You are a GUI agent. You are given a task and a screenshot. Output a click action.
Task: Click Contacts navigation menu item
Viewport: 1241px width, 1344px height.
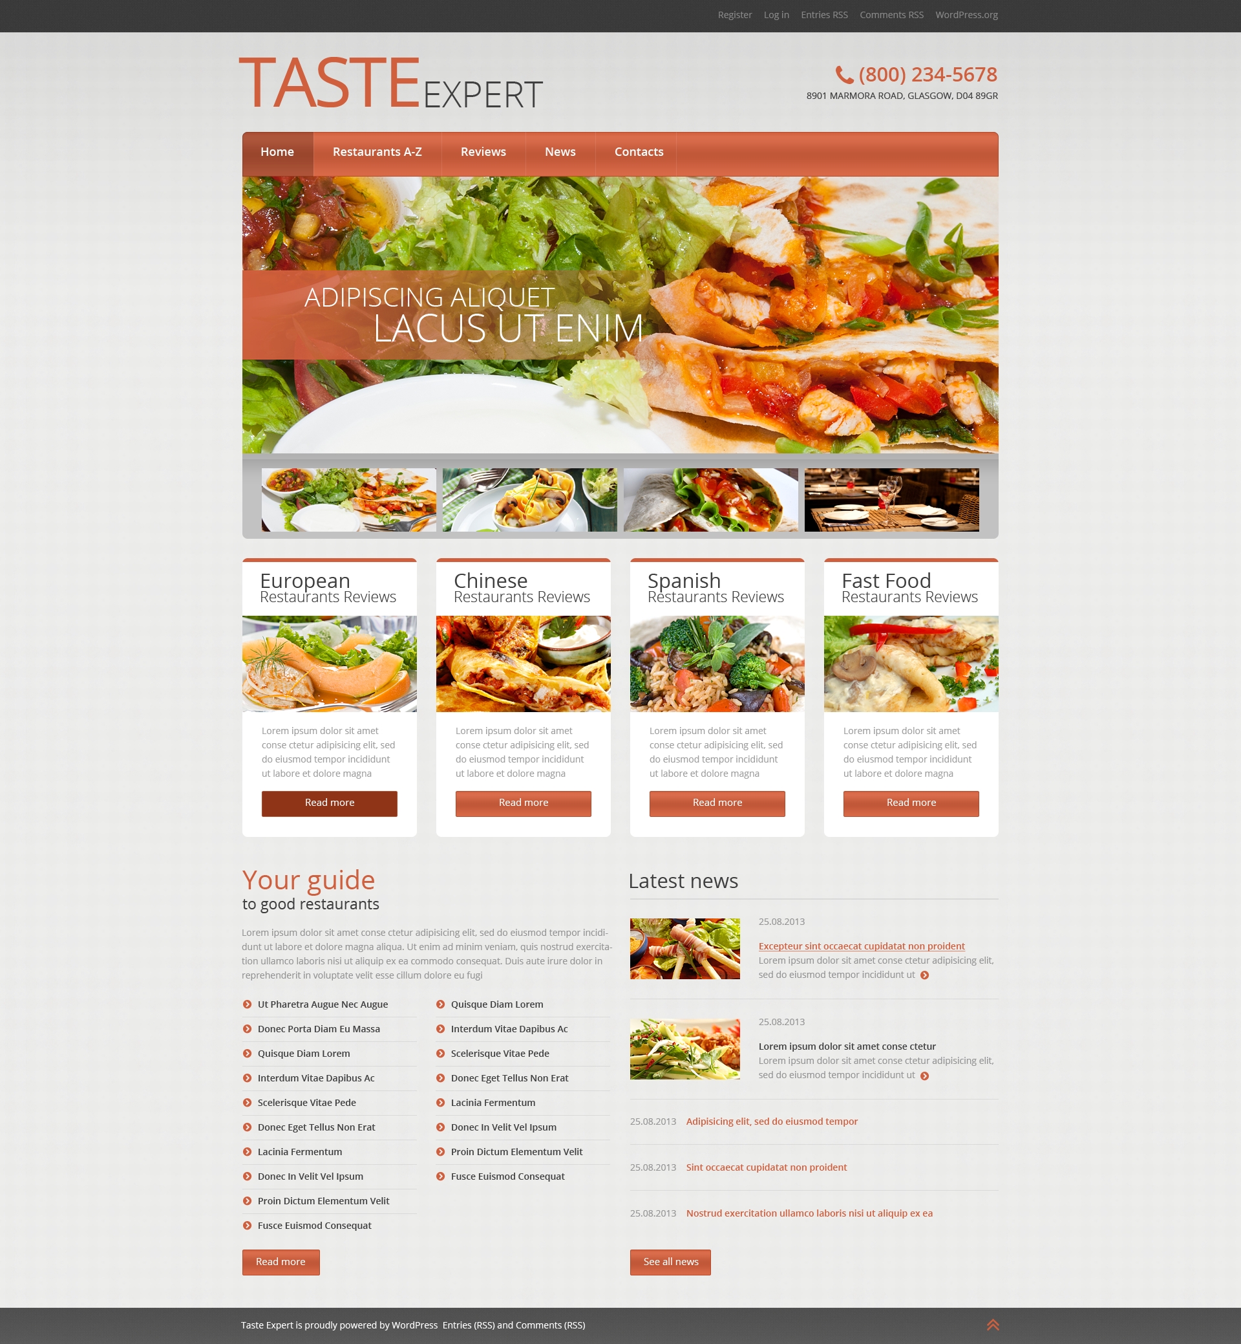pyautogui.click(x=640, y=152)
